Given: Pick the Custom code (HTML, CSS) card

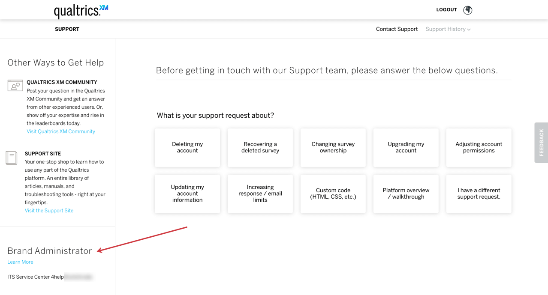Looking at the screenshot, I should tap(333, 194).
